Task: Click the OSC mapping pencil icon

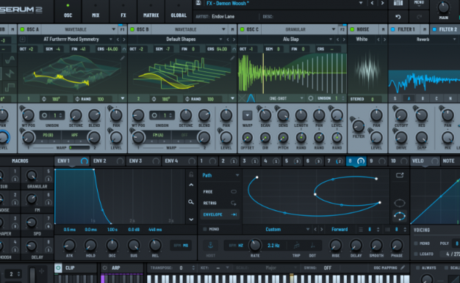Action: (403, 268)
